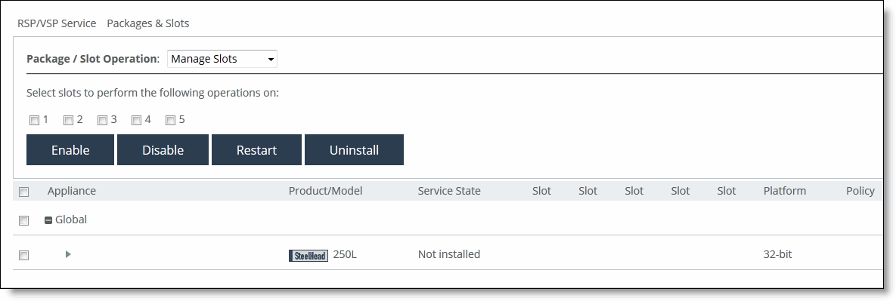896x301 pixels.
Task: Enable the slot 5 checkbox
Action: click(x=170, y=120)
